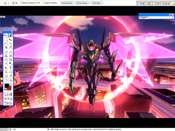The height and width of the screenshot is (131, 175).
Task: Select the Paint Bucket tool
Action: coord(10,59)
